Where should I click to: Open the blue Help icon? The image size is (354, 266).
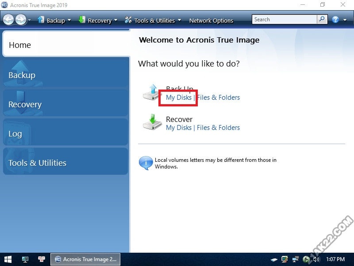tap(335, 20)
